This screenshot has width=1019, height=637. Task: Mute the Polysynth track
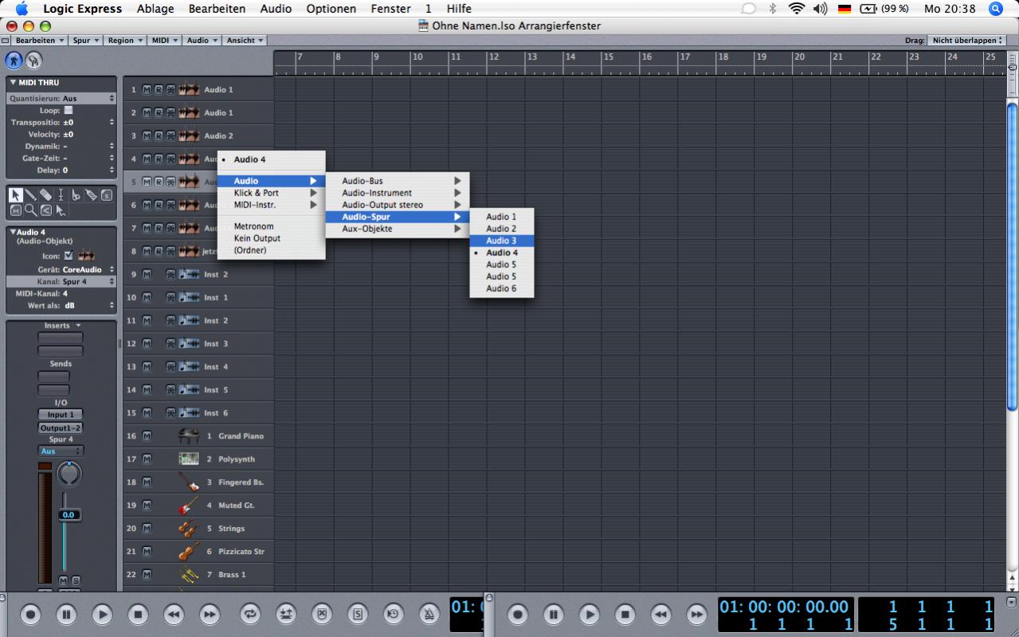click(x=147, y=459)
